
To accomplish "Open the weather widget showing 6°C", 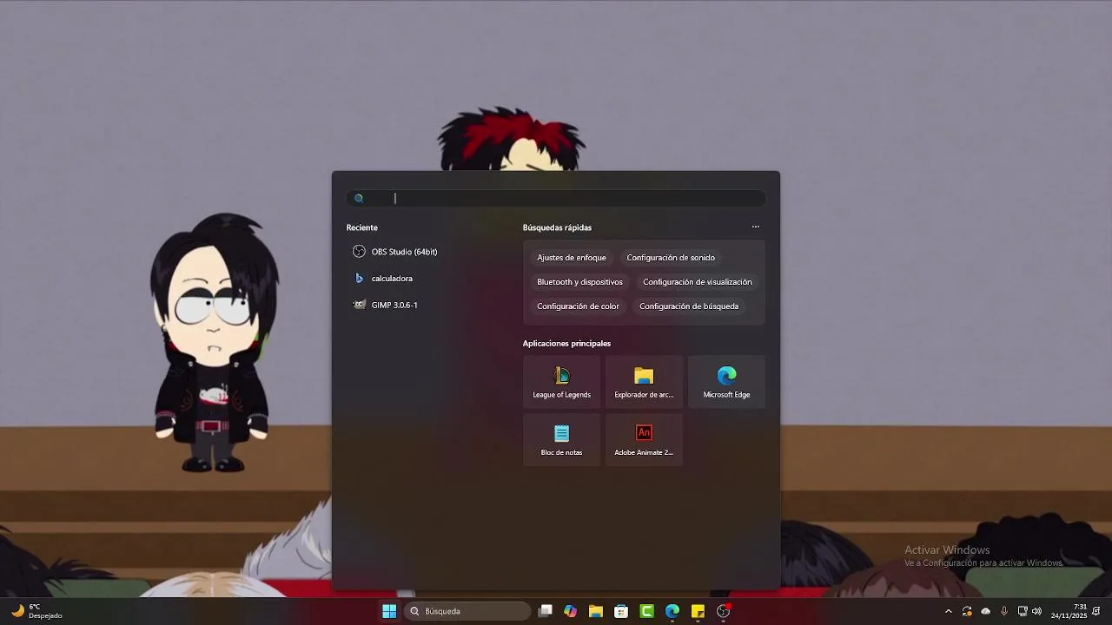I will tap(37, 611).
